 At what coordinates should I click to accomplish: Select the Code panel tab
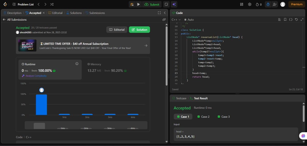click(x=177, y=13)
